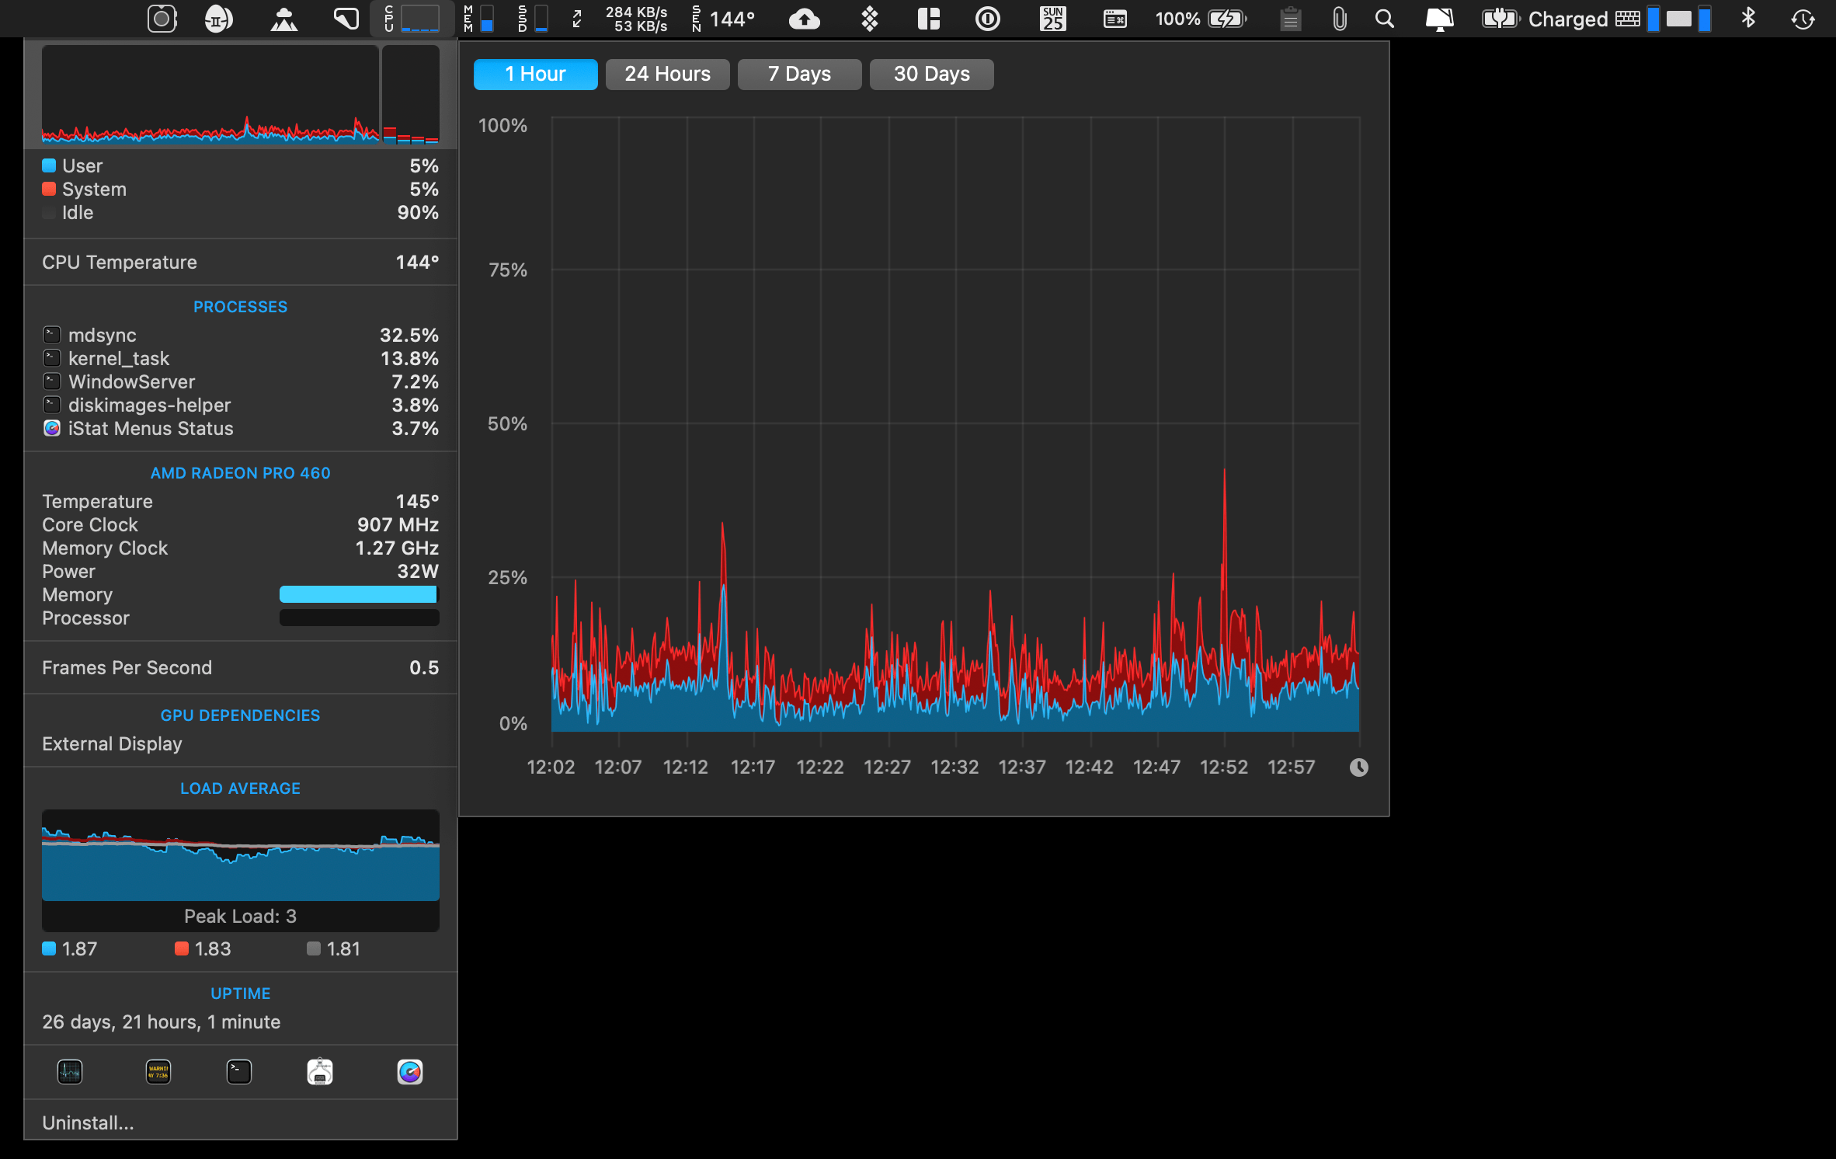Screen dimensions: 1836x1159
Task: Open the sensors 144° menu bar item
Action: coord(723,19)
